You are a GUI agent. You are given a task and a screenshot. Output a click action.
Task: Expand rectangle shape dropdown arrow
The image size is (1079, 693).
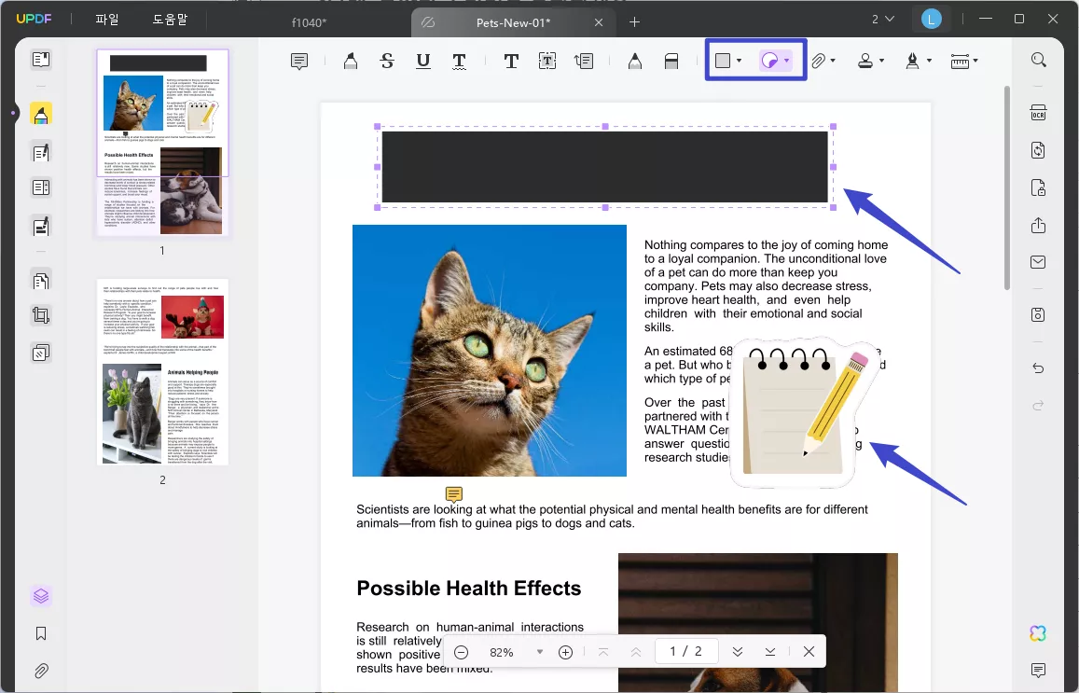click(739, 62)
